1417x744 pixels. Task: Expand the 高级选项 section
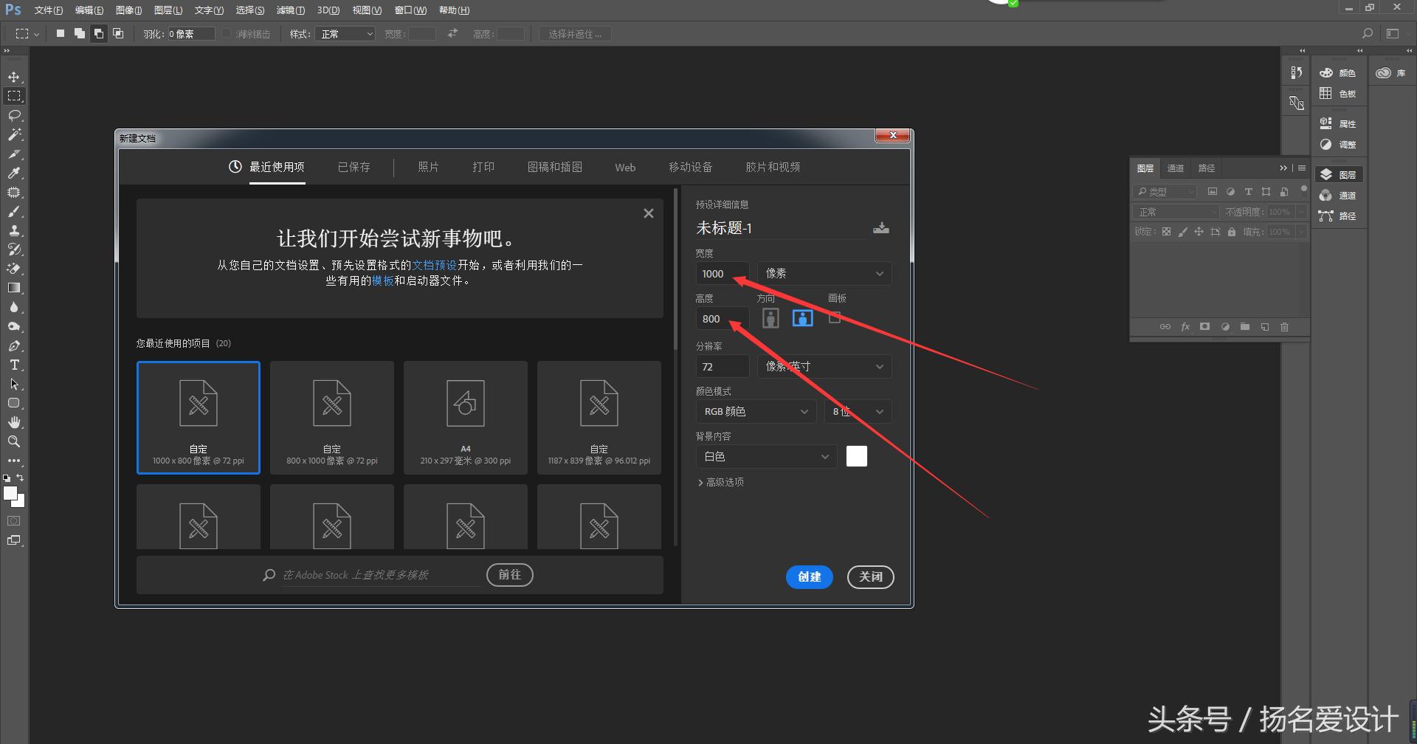point(721,482)
